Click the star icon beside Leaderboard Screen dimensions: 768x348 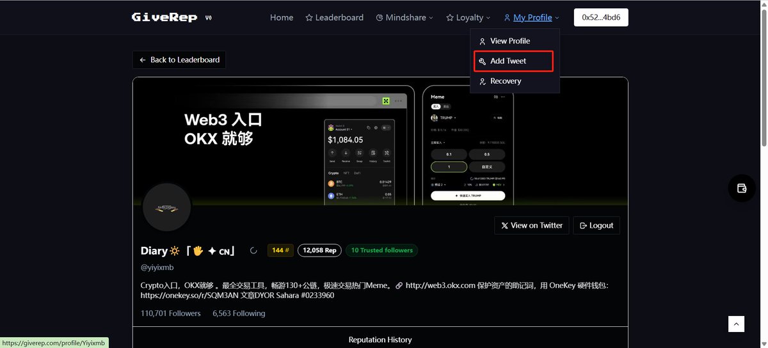coord(309,17)
